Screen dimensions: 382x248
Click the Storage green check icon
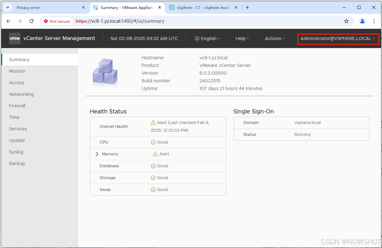(153, 178)
